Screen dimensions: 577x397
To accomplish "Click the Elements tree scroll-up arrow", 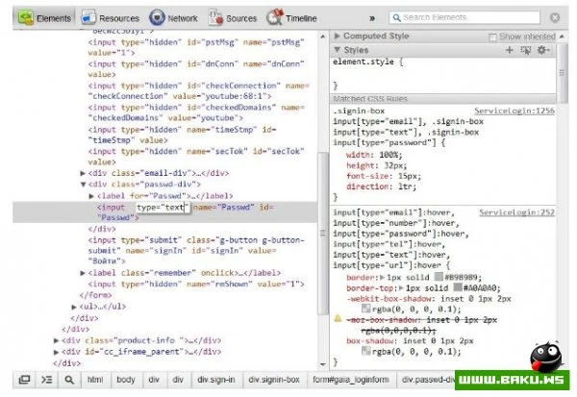I will [x=323, y=37].
